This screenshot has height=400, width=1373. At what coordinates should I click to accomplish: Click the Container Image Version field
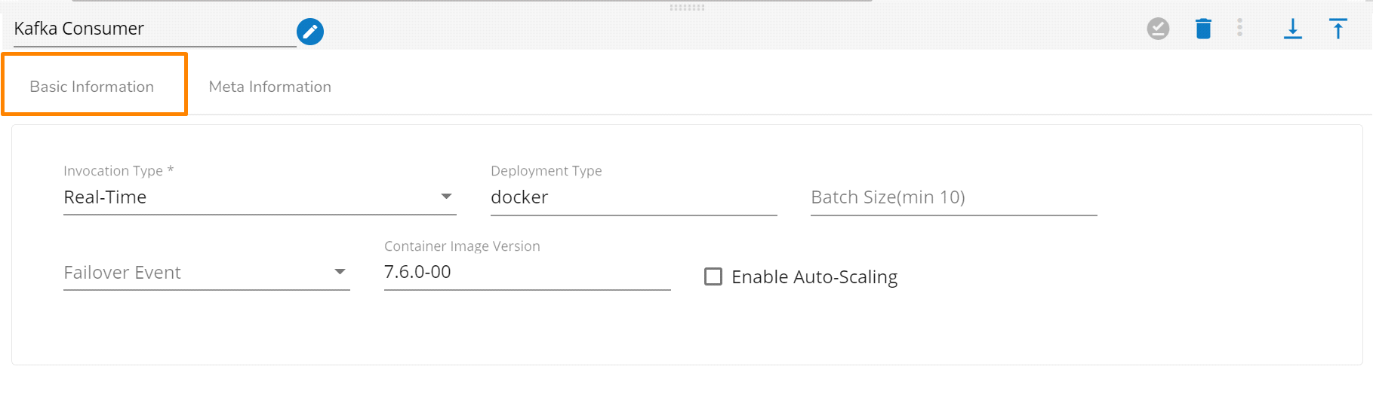pos(526,272)
